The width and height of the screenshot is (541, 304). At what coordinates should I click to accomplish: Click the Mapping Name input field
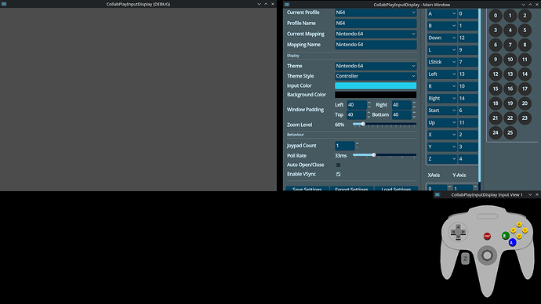click(x=376, y=45)
